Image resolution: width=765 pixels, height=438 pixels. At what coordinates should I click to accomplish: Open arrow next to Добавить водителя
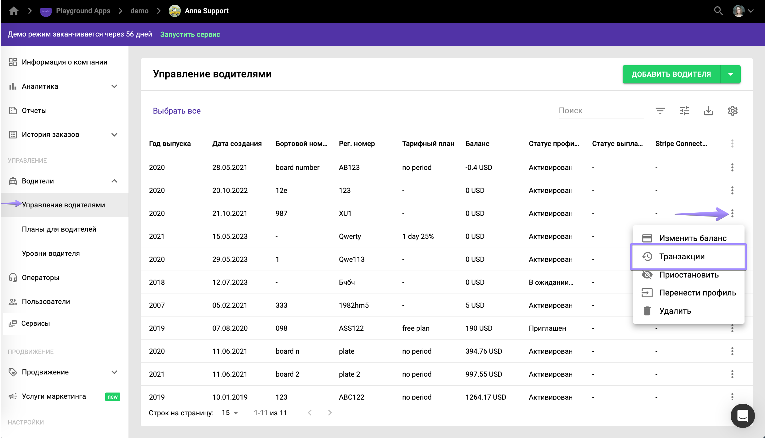730,74
